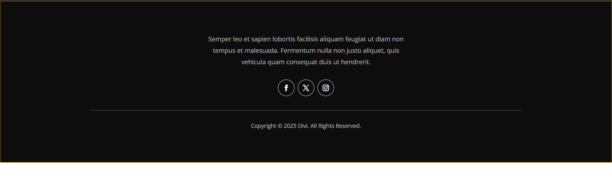Click the word "aliquet," in second line

(374, 51)
